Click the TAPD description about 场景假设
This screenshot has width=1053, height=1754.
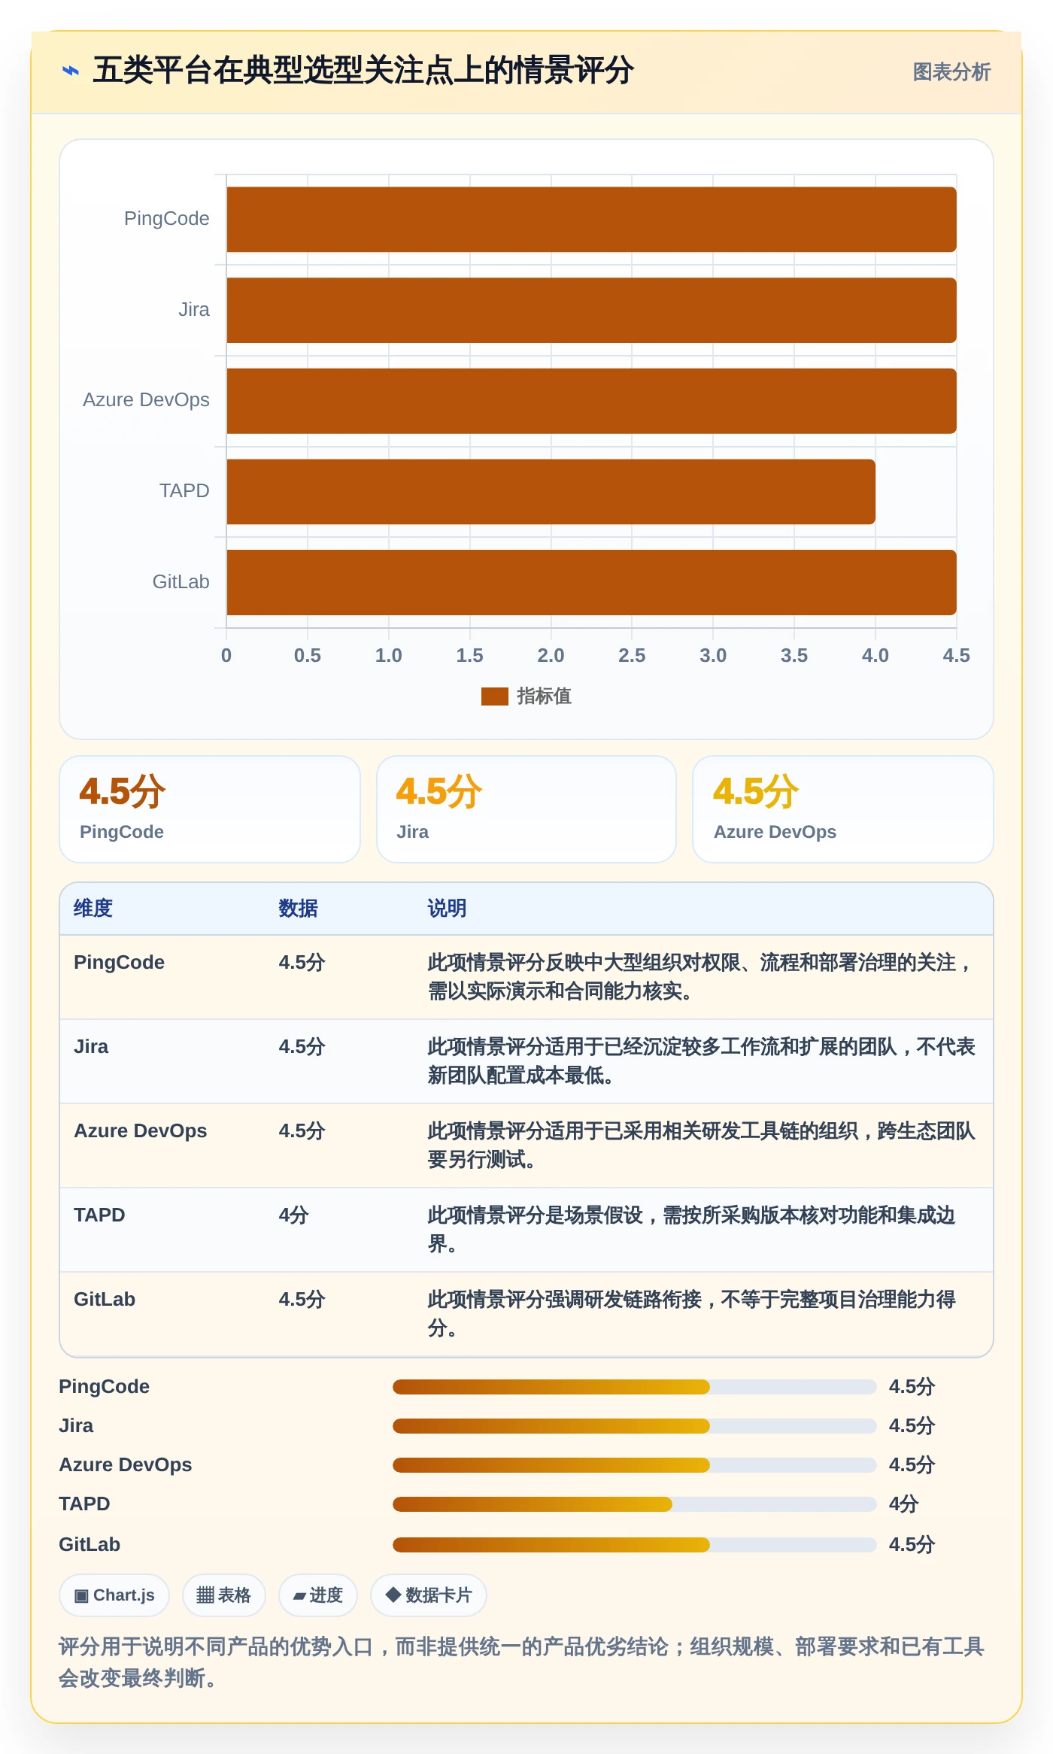tap(692, 1230)
